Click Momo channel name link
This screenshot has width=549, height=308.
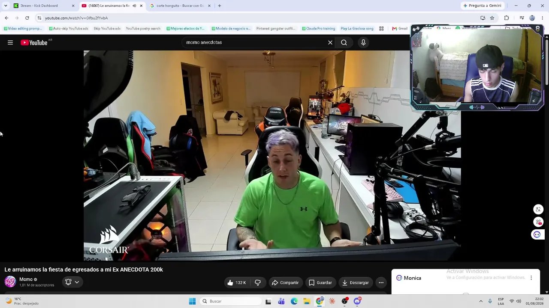pos(26,279)
